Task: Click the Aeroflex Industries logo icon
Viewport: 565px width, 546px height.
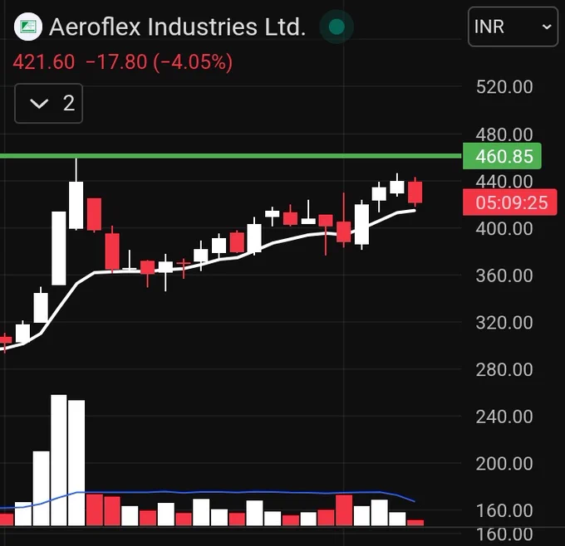Action: pos(28,27)
